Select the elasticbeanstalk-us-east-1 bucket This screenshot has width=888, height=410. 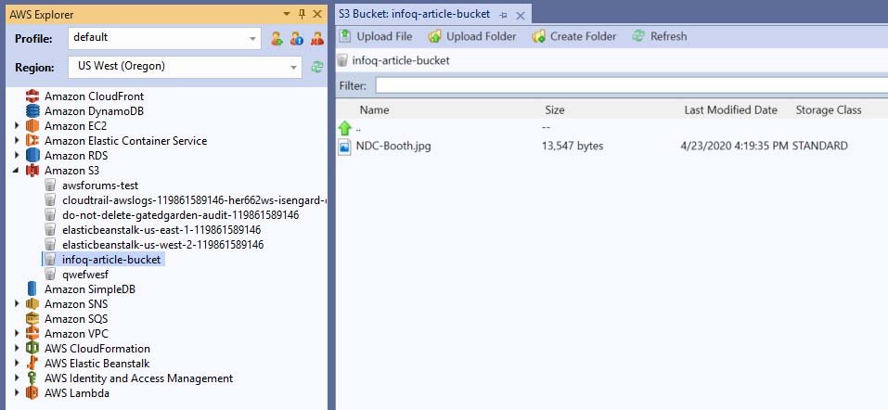click(161, 230)
